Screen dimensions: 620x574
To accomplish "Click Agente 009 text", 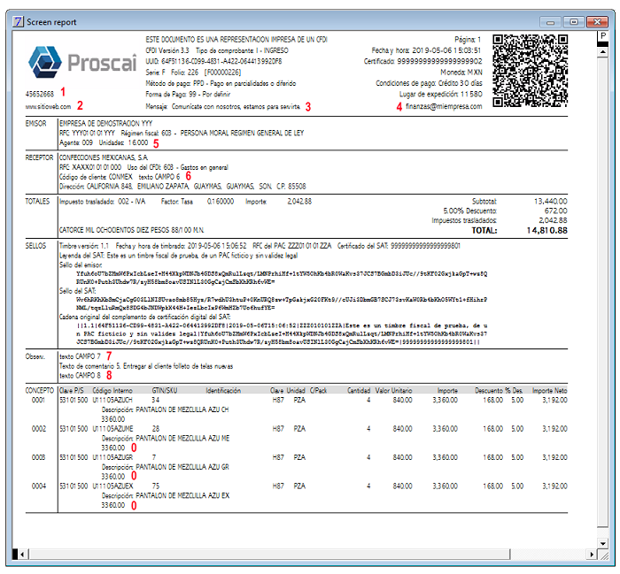I will pyautogui.click(x=76, y=142).
